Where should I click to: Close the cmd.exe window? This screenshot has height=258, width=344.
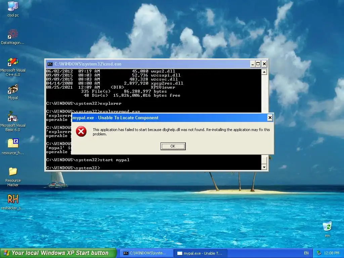click(264, 64)
